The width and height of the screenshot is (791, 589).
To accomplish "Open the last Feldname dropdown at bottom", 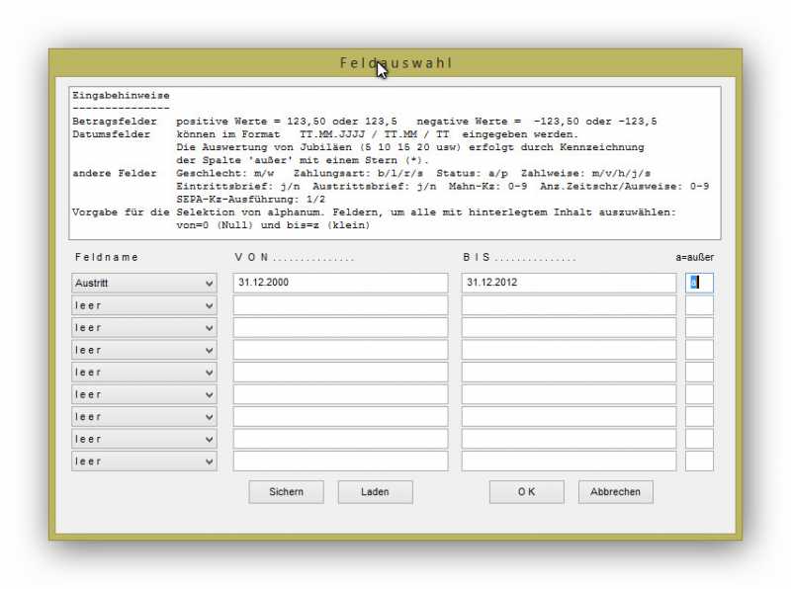I will (x=144, y=461).
